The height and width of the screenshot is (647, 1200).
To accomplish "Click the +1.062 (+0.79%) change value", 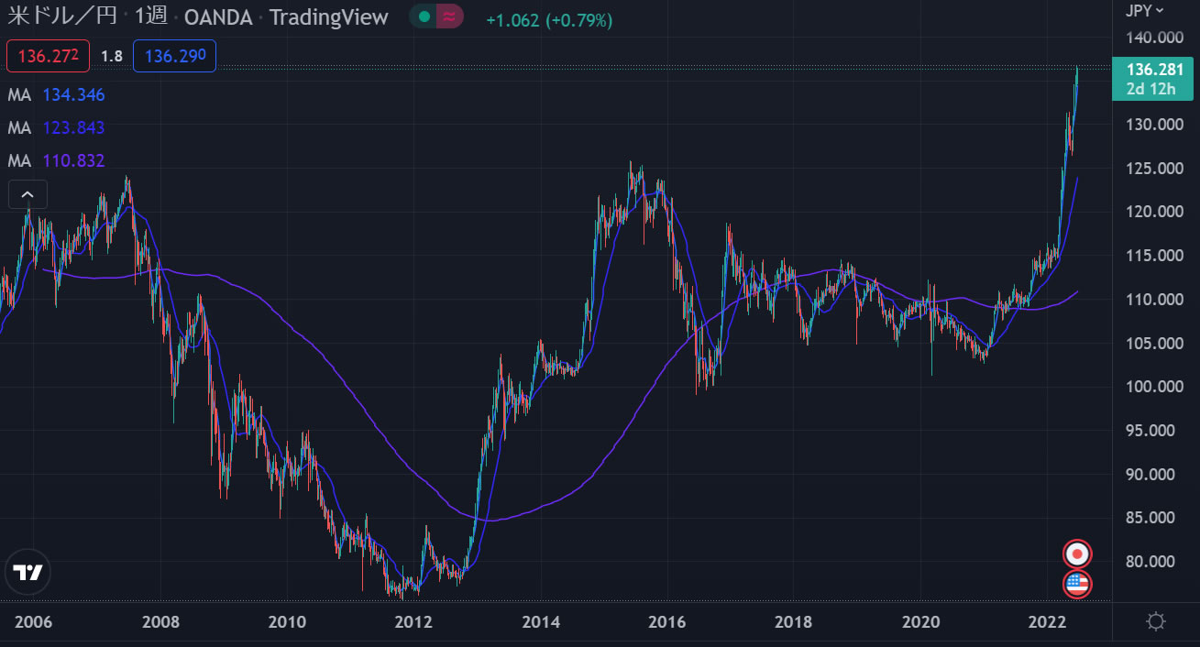I will (x=549, y=19).
